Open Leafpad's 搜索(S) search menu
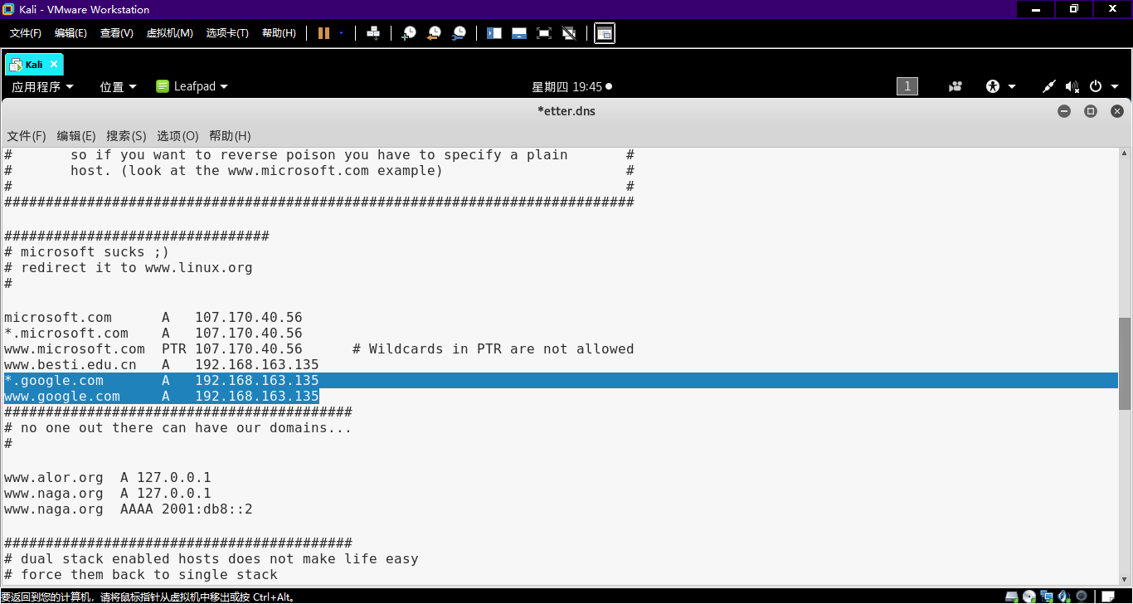1133x604 pixels. (x=126, y=136)
